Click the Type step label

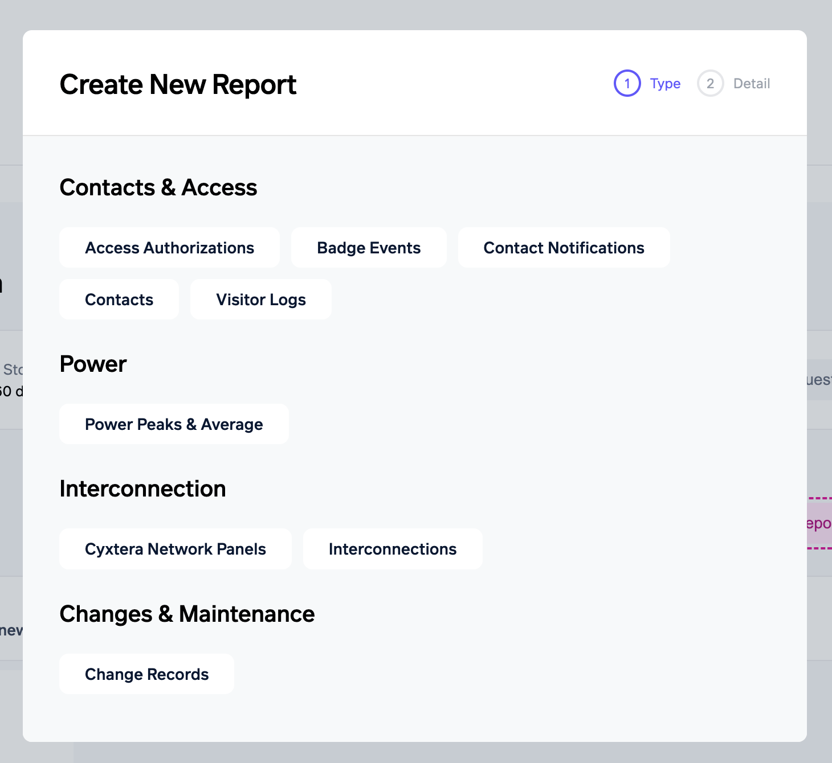pyautogui.click(x=665, y=84)
